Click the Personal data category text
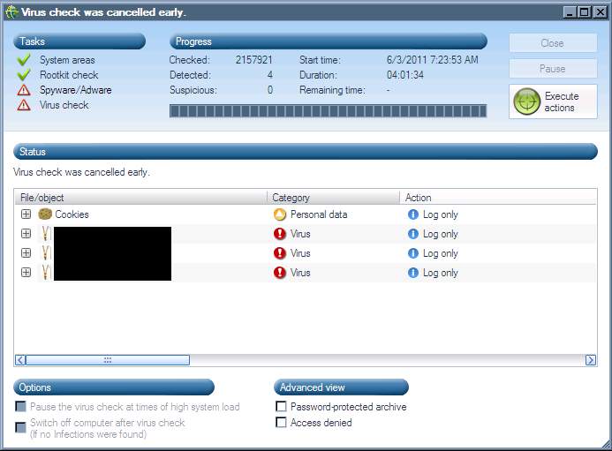This screenshot has height=451, width=612. (319, 214)
